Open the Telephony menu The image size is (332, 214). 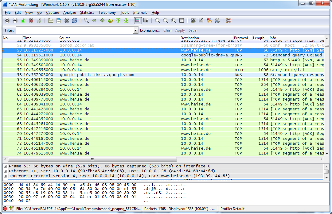click(x=107, y=13)
